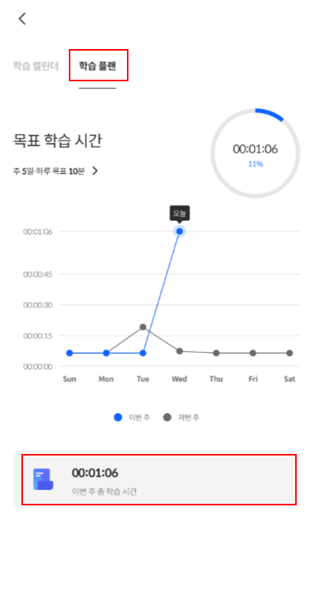Toggle the blue 이번 주 legend dot

[x=118, y=417]
